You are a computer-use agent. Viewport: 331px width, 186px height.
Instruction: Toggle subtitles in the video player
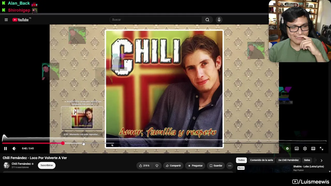coord(297,149)
